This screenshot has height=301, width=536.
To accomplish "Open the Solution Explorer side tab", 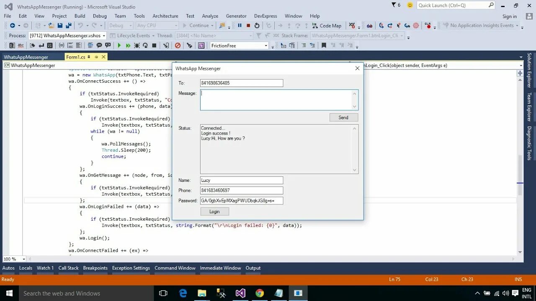I will pyautogui.click(x=529, y=70).
